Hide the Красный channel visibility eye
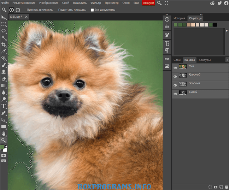The width and height of the screenshot is (229, 190). pyautogui.click(x=175, y=77)
